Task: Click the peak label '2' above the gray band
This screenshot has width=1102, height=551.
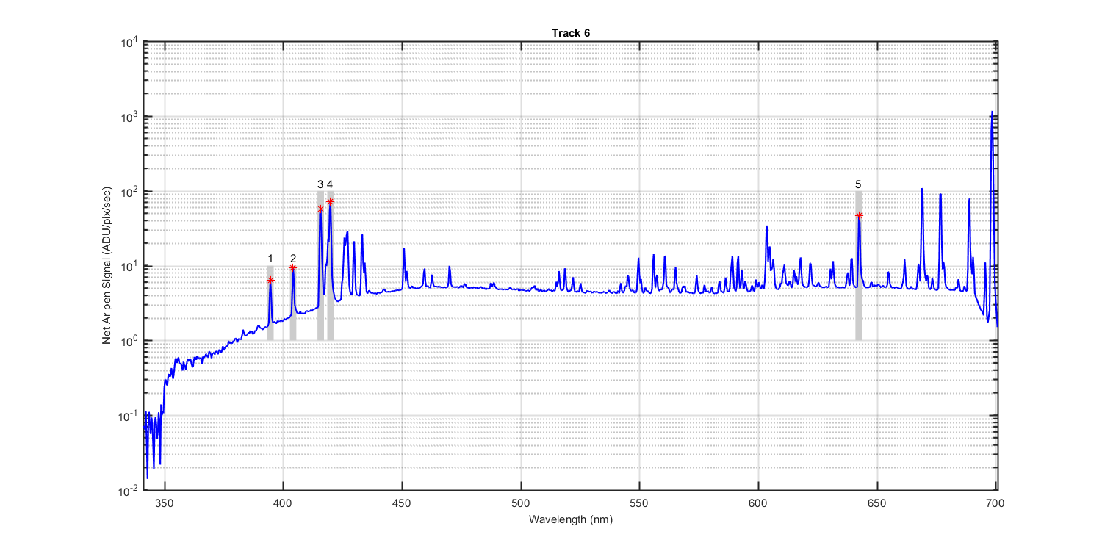Action: tap(293, 259)
